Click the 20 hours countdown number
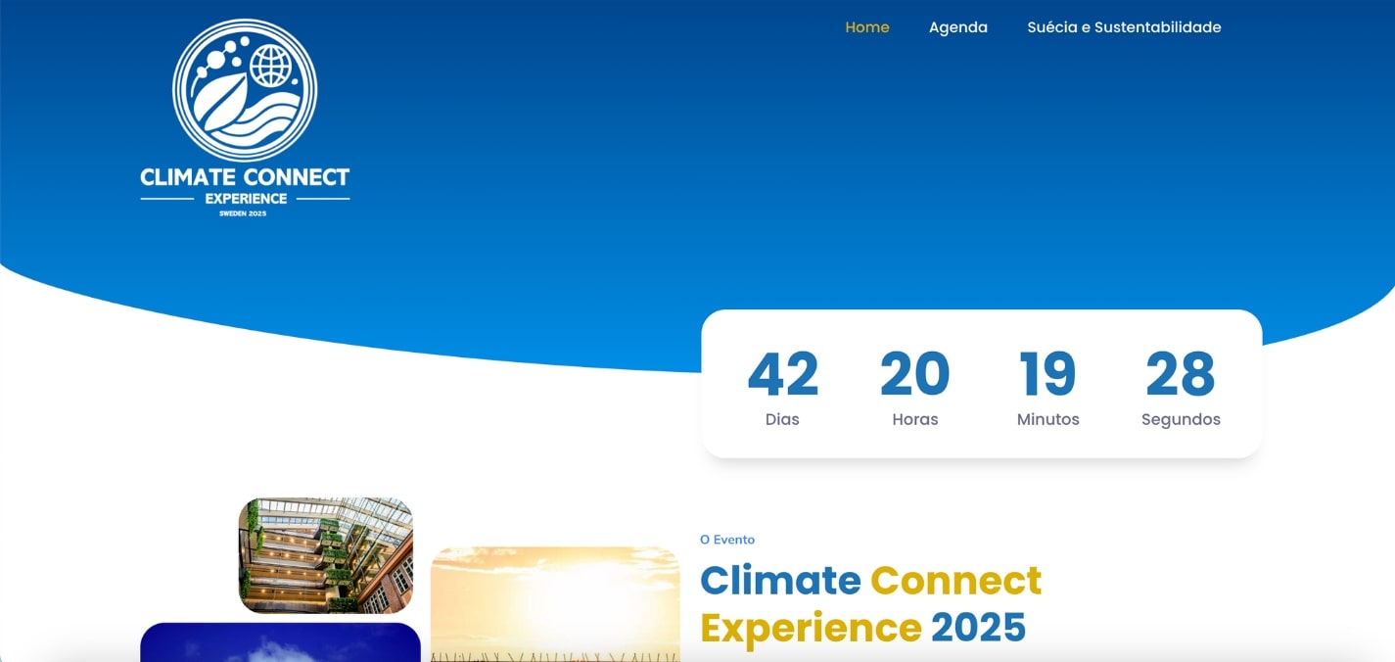 pos(914,374)
